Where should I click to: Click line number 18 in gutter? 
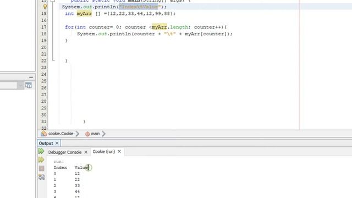tap(44, 34)
